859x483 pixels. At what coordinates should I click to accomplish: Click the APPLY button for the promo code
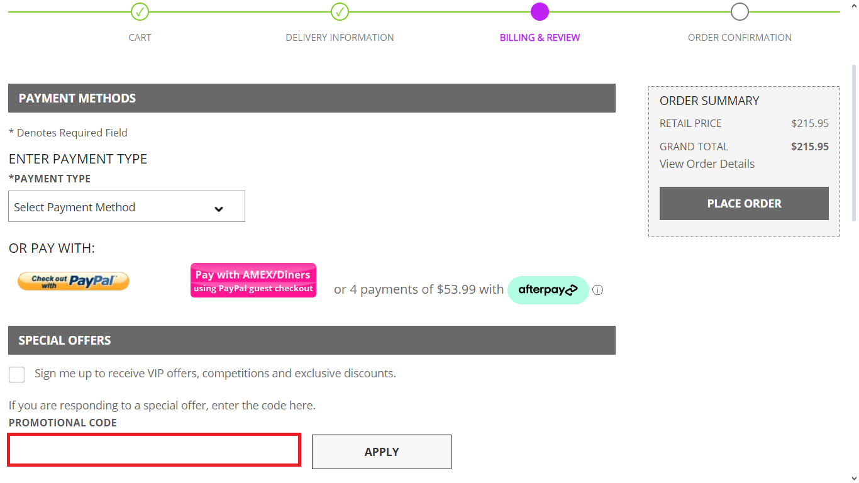pyautogui.click(x=381, y=452)
